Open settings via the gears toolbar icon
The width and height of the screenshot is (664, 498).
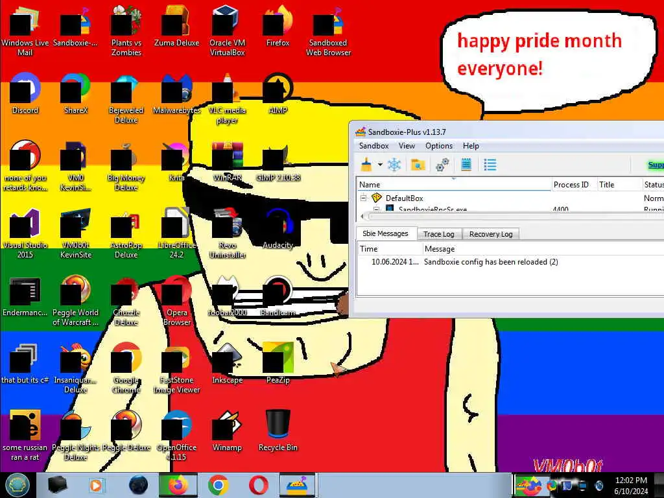(442, 164)
